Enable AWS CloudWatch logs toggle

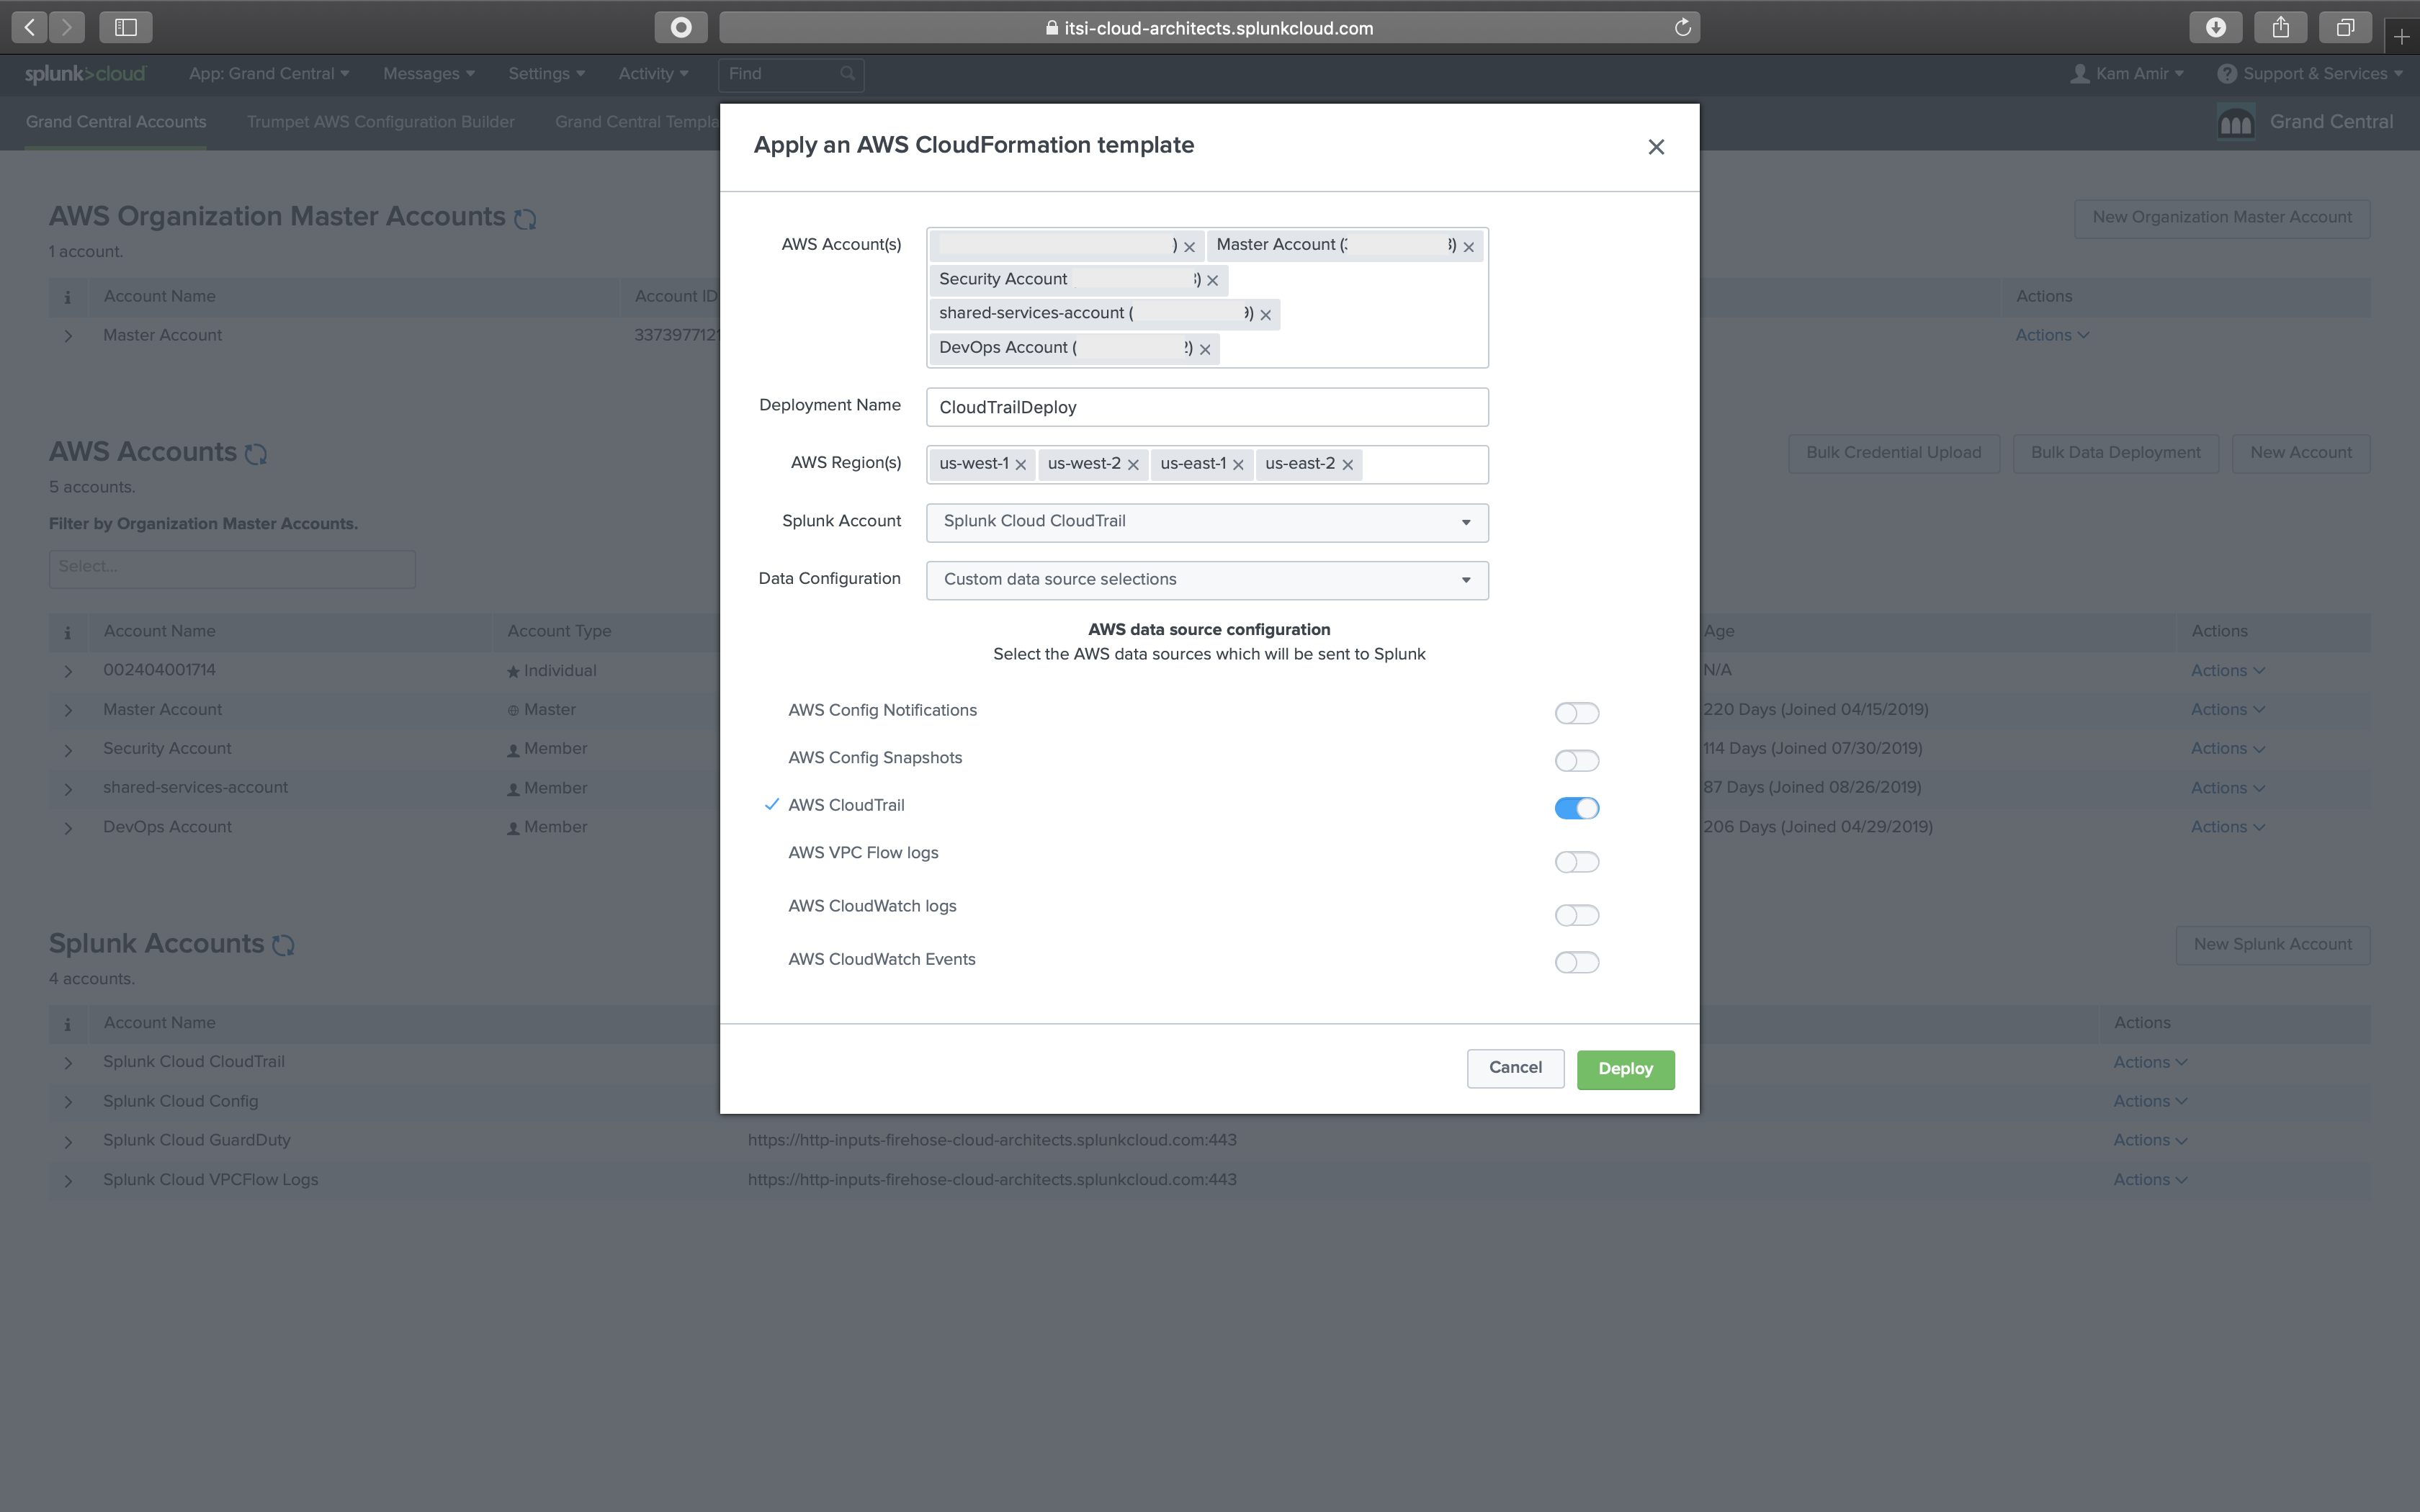point(1576,915)
